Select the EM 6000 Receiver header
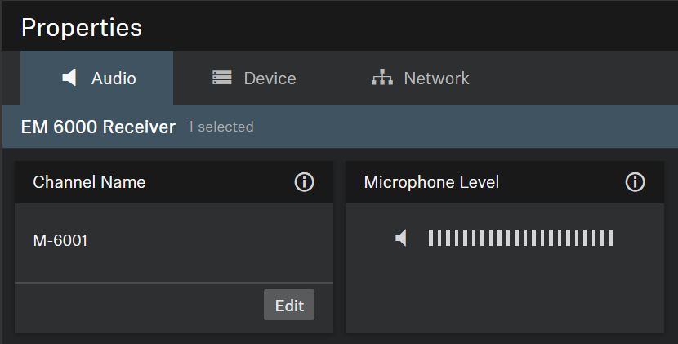The image size is (678, 344). tap(98, 127)
